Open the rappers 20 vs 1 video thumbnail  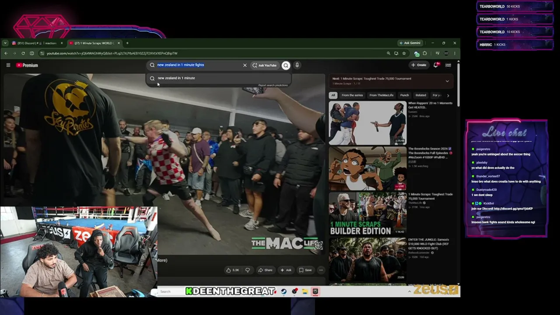point(367,123)
